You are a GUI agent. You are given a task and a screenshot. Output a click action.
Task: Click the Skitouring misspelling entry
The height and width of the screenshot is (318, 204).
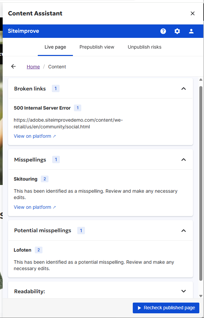(25, 179)
